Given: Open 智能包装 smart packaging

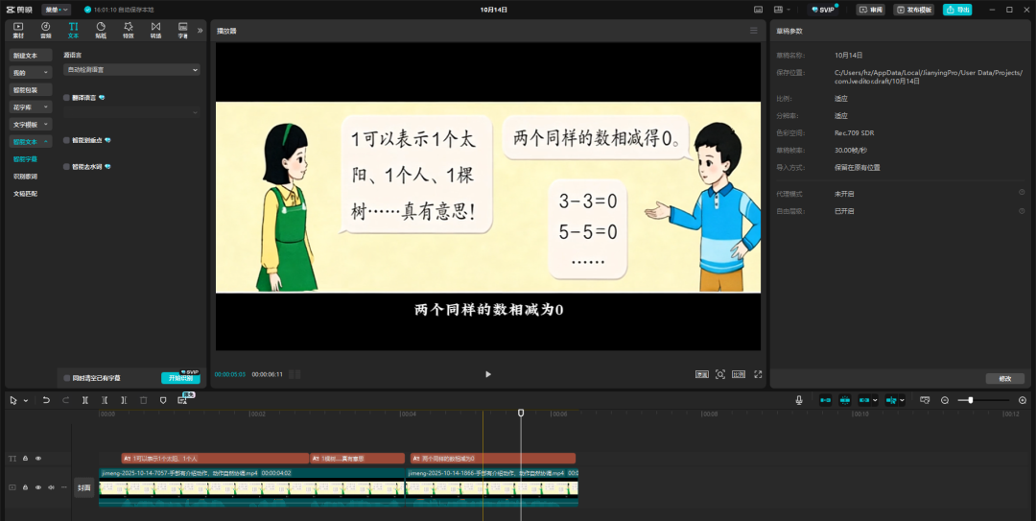Looking at the screenshot, I should click(x=31, y=90).
